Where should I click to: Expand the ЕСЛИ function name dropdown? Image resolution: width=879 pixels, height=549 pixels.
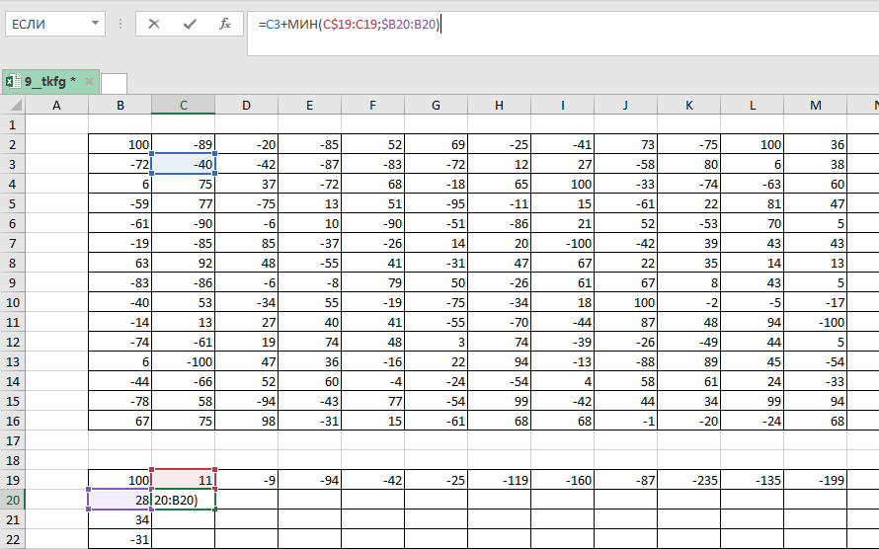95,24
